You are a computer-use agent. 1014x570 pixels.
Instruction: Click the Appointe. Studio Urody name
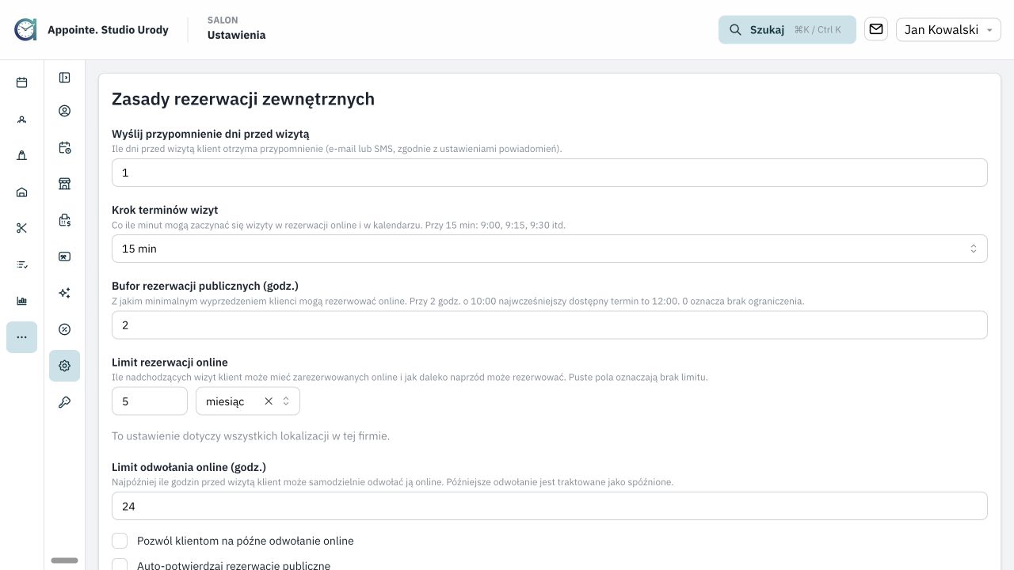(108, 29)
